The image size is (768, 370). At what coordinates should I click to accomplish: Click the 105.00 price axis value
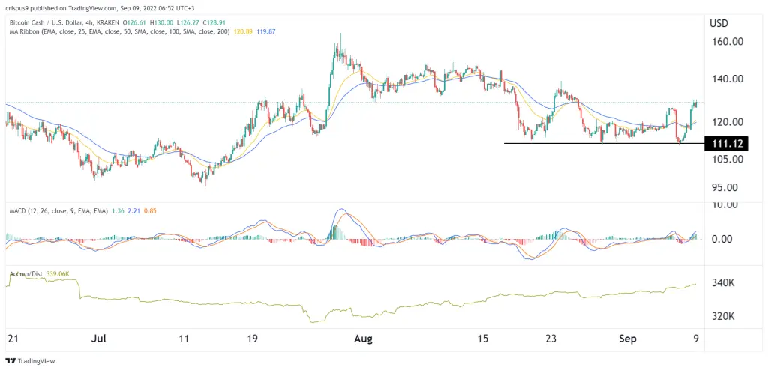click(727, 159)
